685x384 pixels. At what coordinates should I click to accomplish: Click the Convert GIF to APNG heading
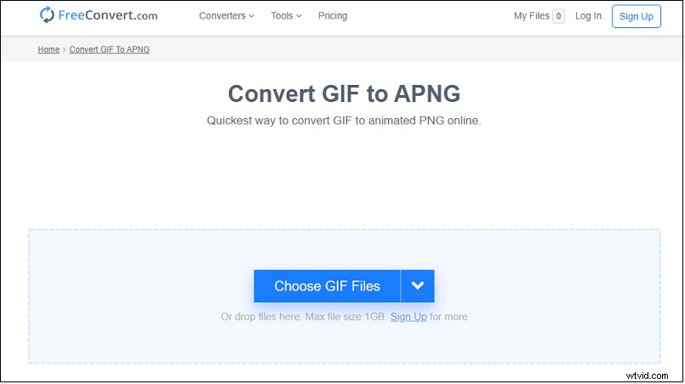tap(344, 93)
